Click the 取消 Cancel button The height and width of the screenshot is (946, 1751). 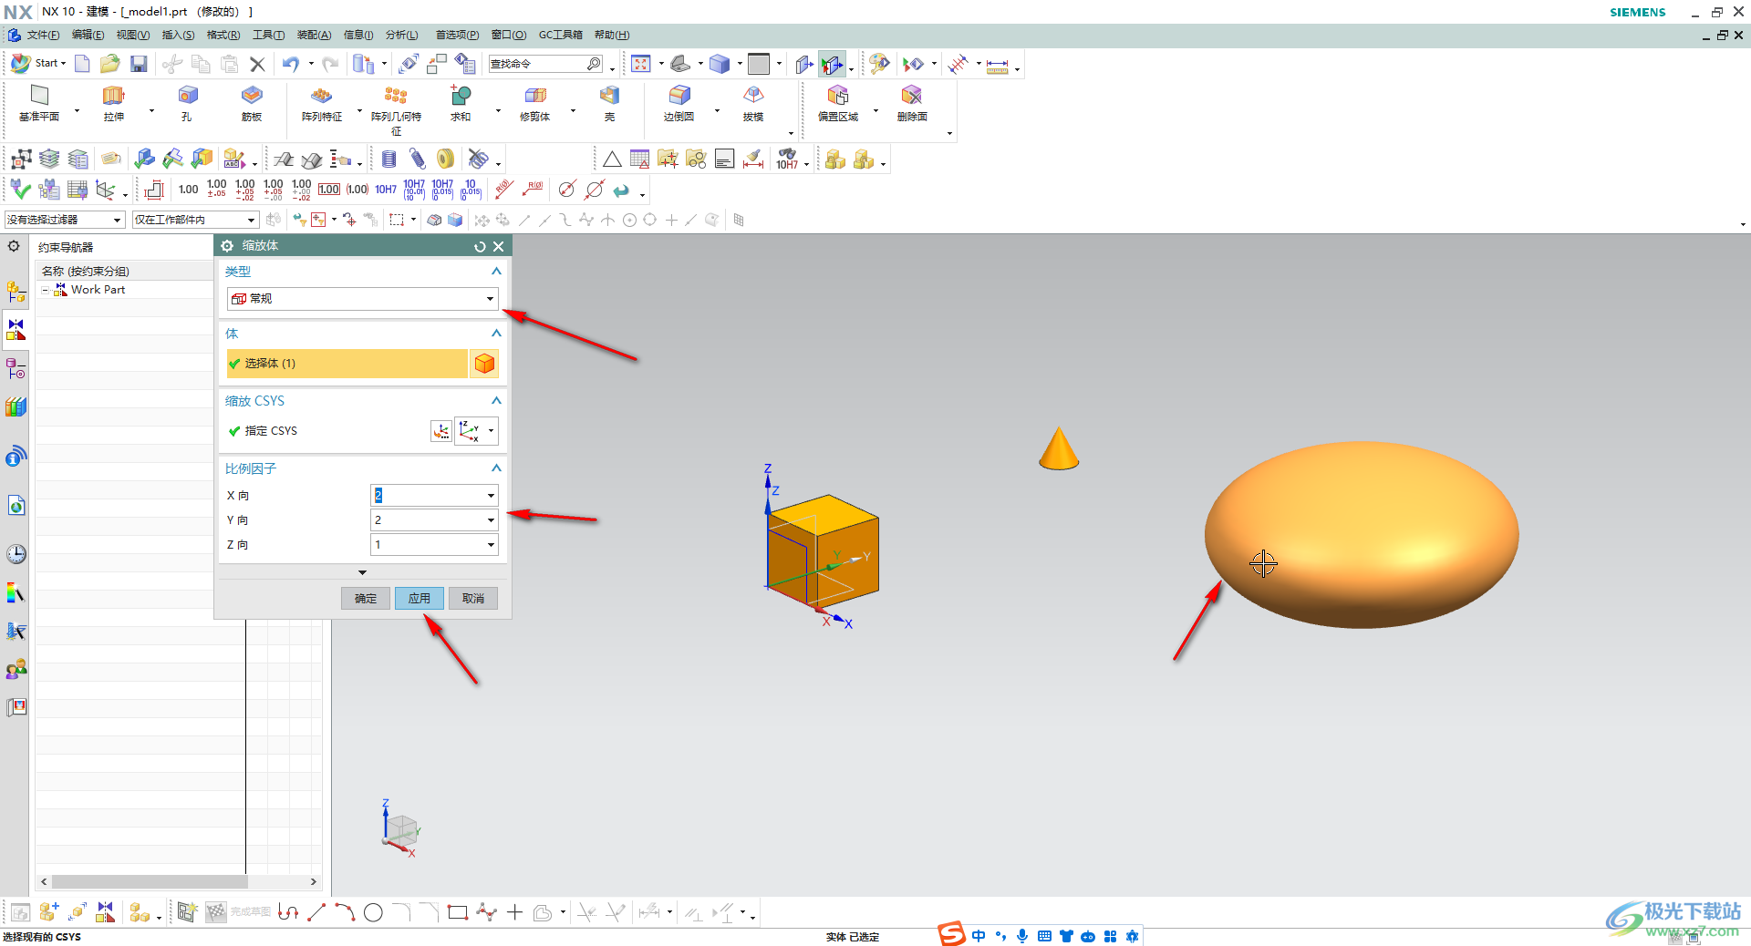click(473, 599)
